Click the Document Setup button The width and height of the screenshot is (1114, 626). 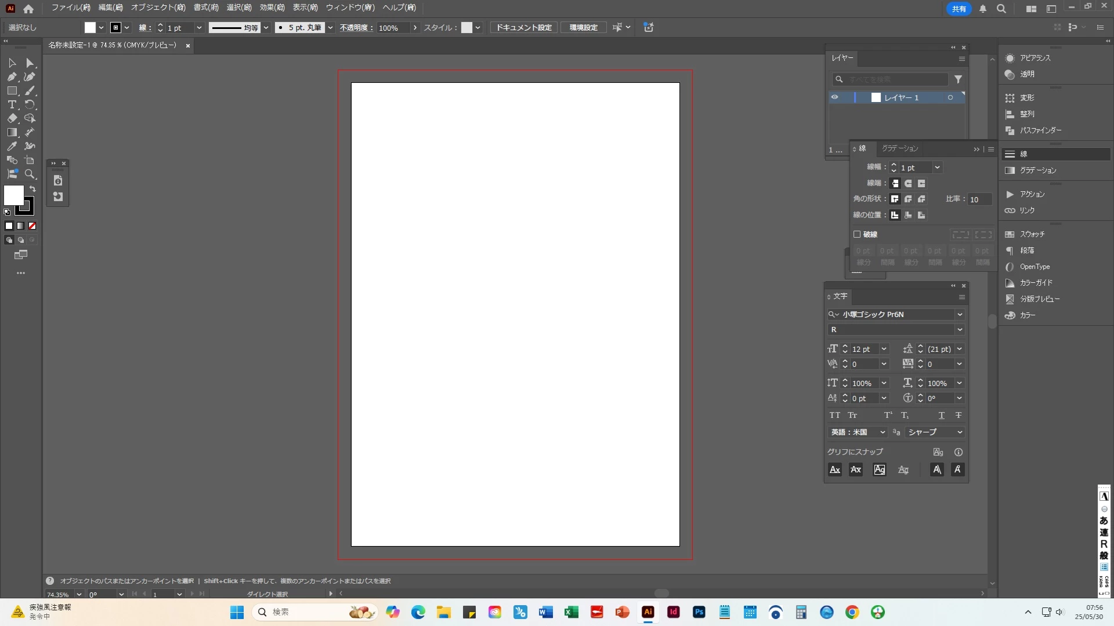click(523, 27)
